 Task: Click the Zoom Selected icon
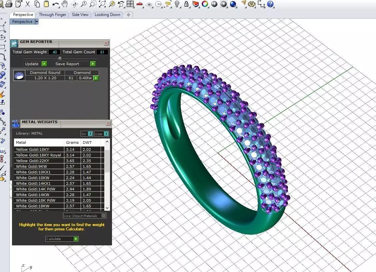click(112, 4)
